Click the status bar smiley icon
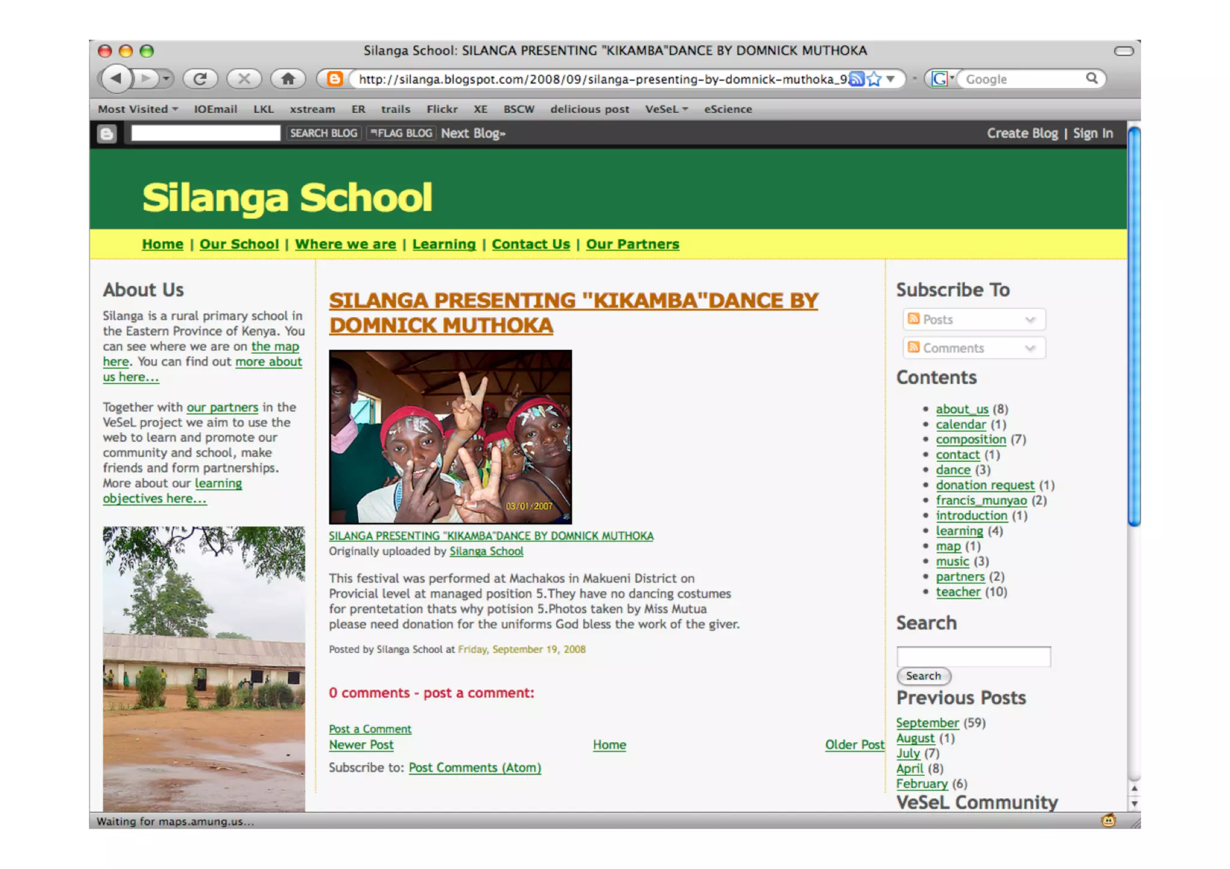Viewport: 1230px width, 869px height. [1108, 820]
